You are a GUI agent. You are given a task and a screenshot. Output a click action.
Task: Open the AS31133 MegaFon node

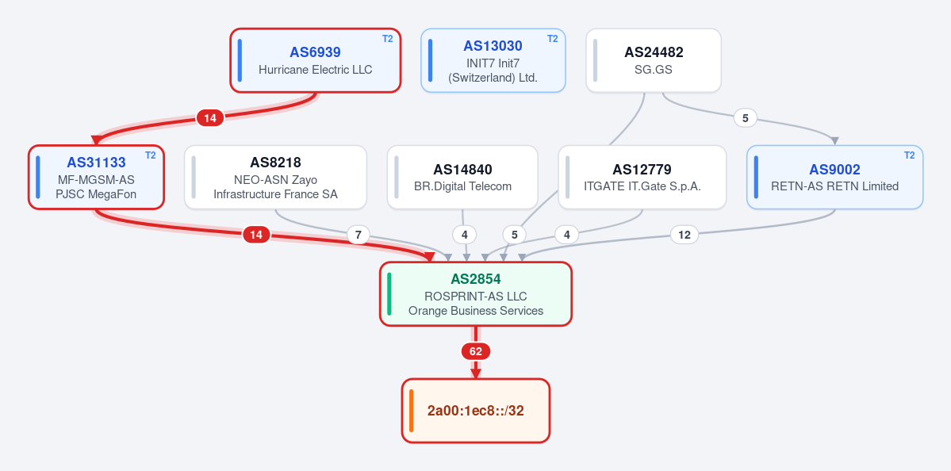coord(97,177)
